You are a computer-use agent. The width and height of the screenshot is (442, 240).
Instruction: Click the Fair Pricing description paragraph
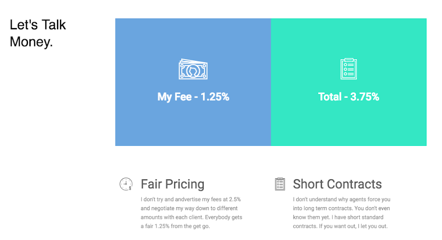pos(191,213)
